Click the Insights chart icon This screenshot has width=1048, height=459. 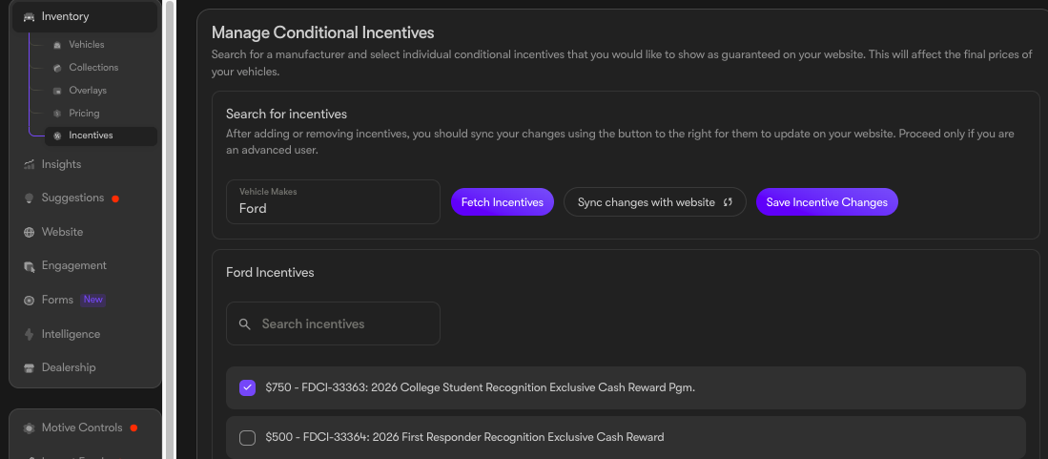click(x=29, y=164)
